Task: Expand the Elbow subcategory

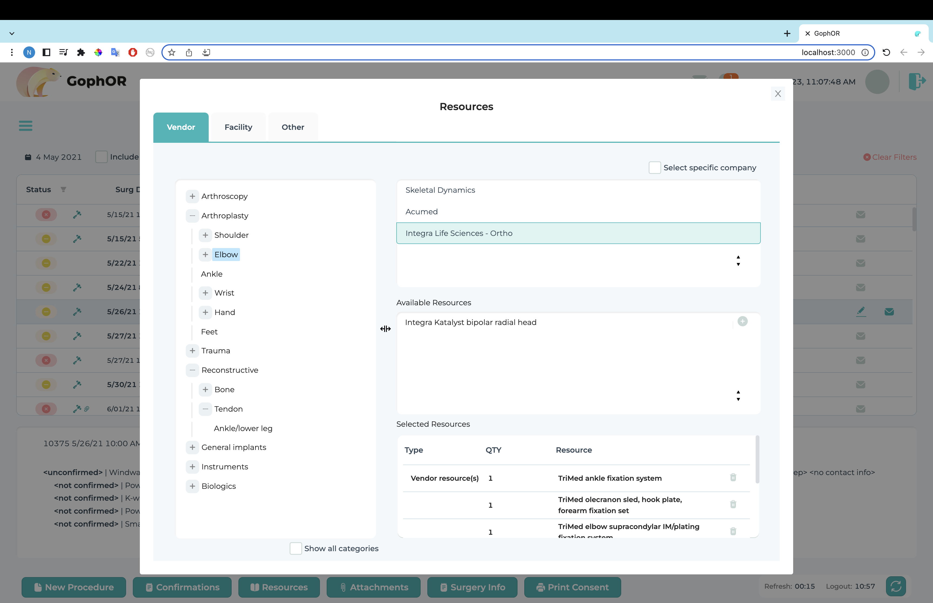Action: click(x=205, y=255)
